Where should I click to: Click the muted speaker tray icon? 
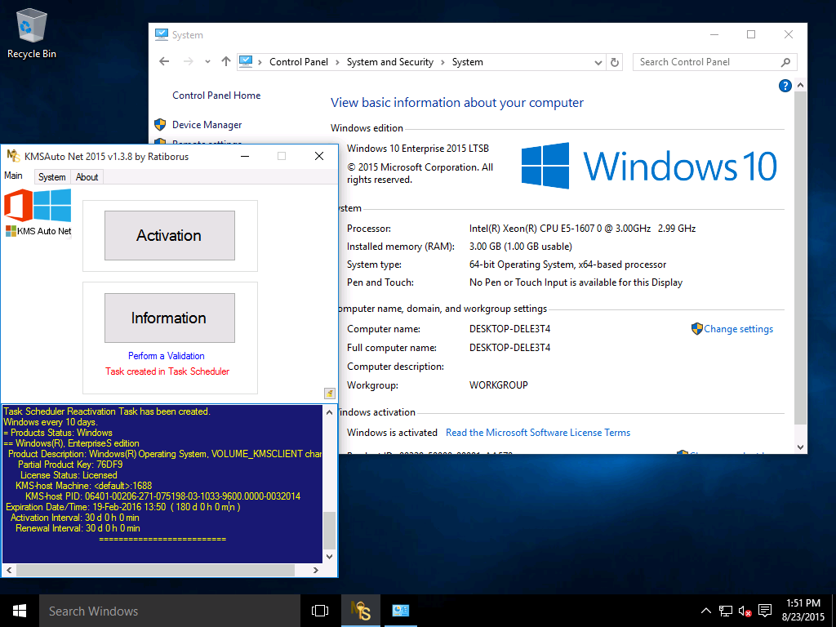pyautogui.click(x=745, y=611)
